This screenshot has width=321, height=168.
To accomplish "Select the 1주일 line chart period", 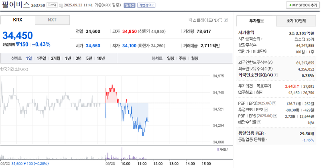I will pyautogui.click(x=41, y=58).
